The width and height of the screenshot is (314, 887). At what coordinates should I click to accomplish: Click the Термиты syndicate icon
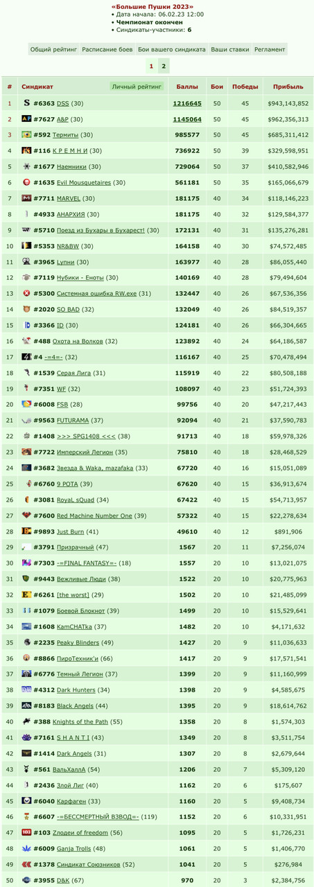[x=26, y=135]
